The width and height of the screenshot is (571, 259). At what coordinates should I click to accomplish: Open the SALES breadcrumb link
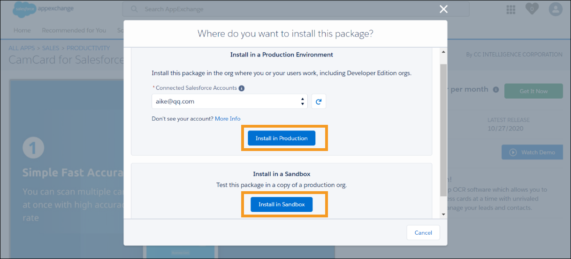point(51,48)
